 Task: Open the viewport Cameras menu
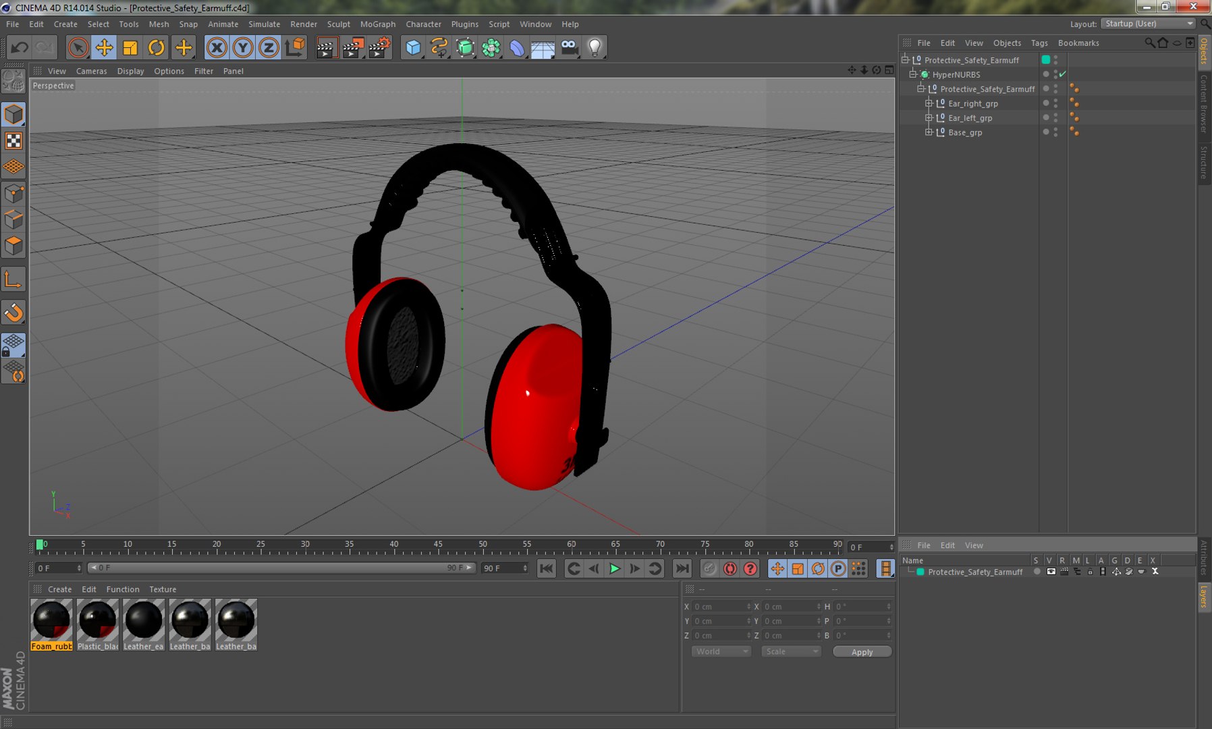click(x=91, y=71)
